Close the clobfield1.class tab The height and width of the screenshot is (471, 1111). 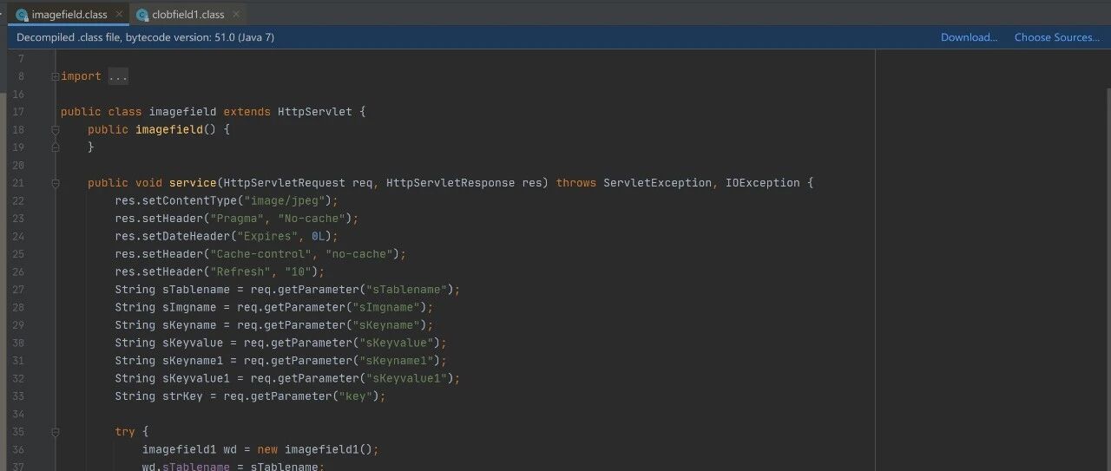coord(236,14)
